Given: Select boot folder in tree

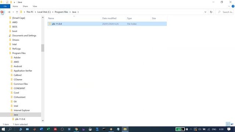Looking at the screenshot, I should pos(15,31).
